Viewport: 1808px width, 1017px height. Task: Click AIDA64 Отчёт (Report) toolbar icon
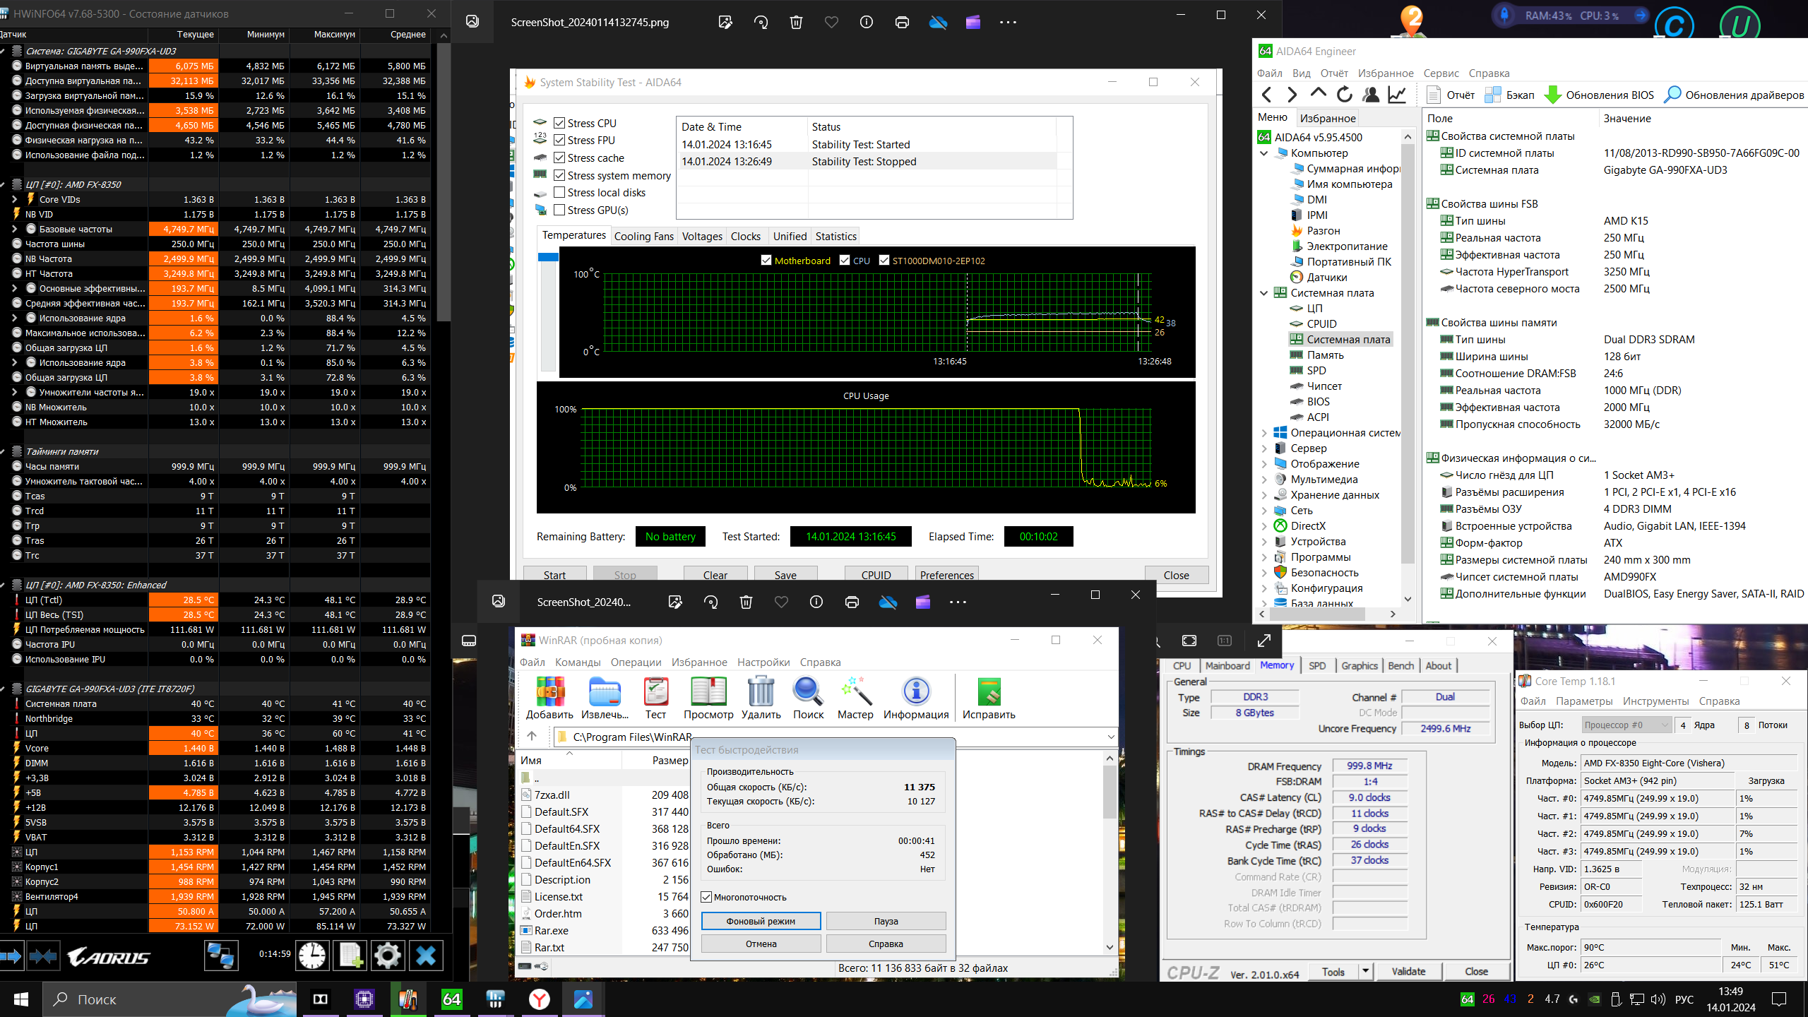click(1451, 95)
